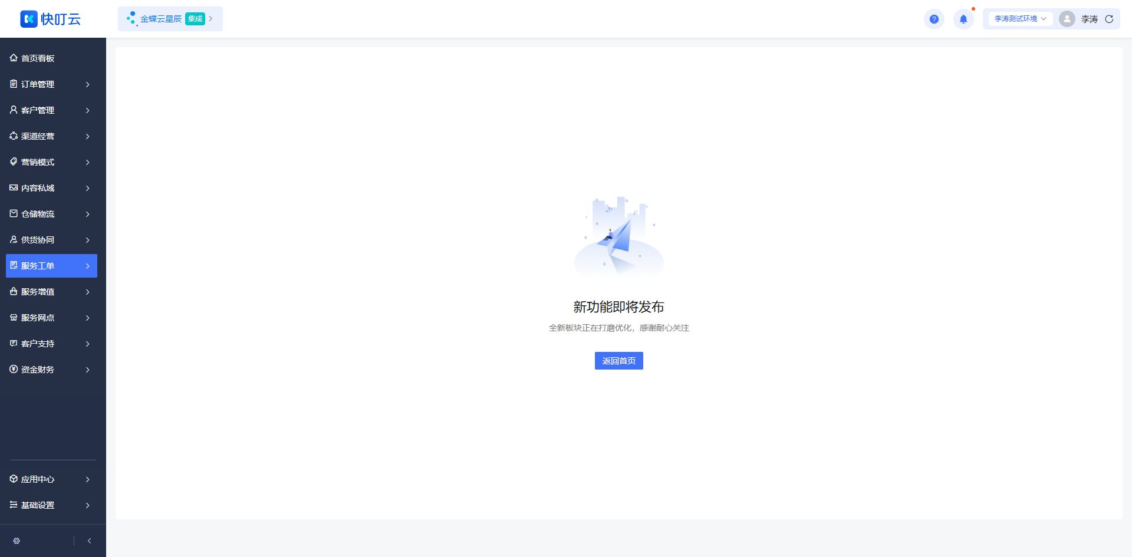1132x557 pixels.
Task: Click the user avatar icon
Action: tap(1067, 19)
